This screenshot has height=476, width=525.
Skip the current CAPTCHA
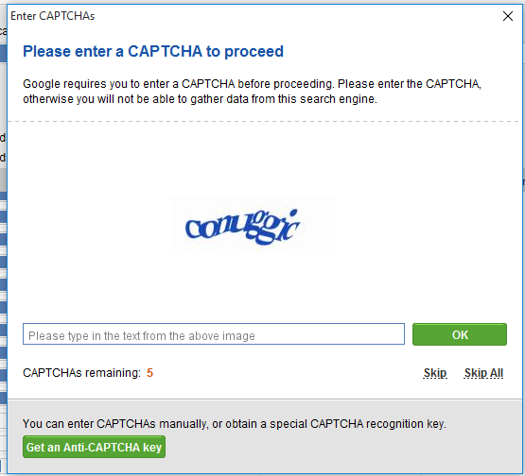[435, 373]
